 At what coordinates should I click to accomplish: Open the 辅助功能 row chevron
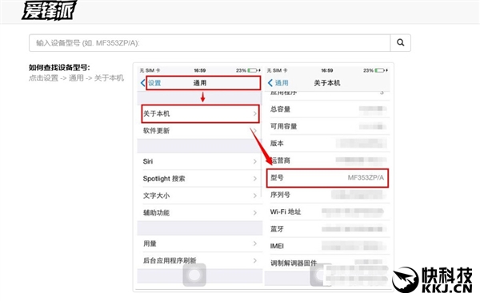point(254,212)
